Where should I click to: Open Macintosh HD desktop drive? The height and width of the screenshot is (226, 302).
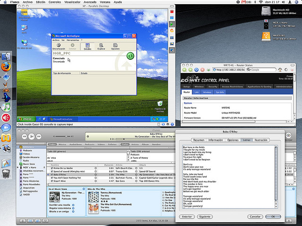point(266,11)
